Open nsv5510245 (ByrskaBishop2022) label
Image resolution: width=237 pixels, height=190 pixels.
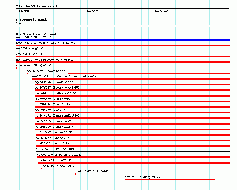[x=60, y=155]
